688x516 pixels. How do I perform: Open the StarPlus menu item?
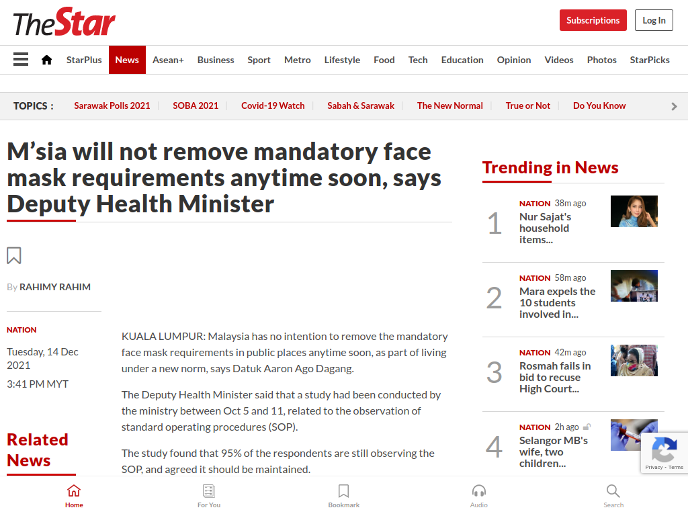84,60
